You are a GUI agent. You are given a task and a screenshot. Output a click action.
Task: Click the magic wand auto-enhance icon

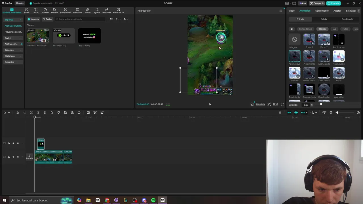tap(95, 112)
